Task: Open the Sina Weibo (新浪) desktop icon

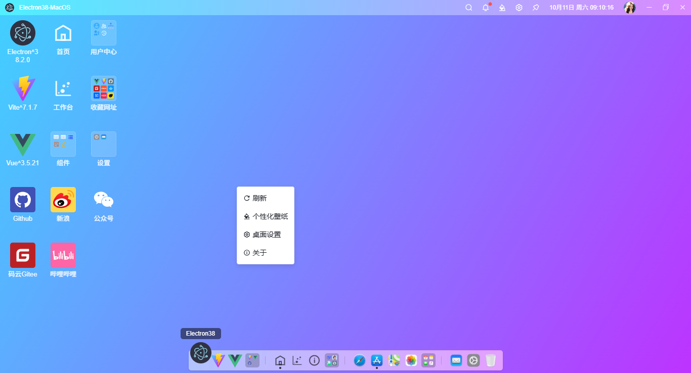Action: [63, 200]
